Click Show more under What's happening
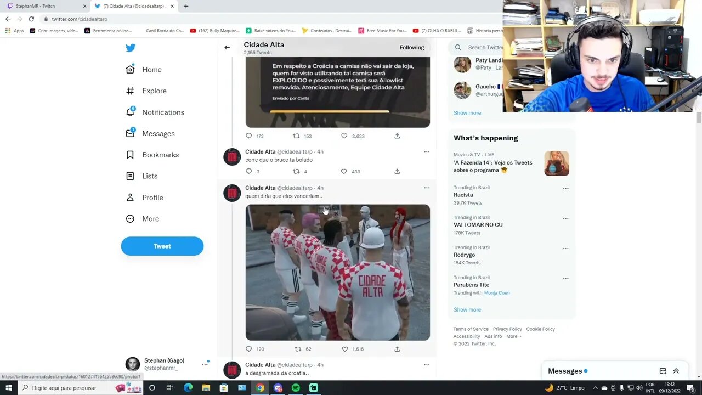 [x=467, y=310]
